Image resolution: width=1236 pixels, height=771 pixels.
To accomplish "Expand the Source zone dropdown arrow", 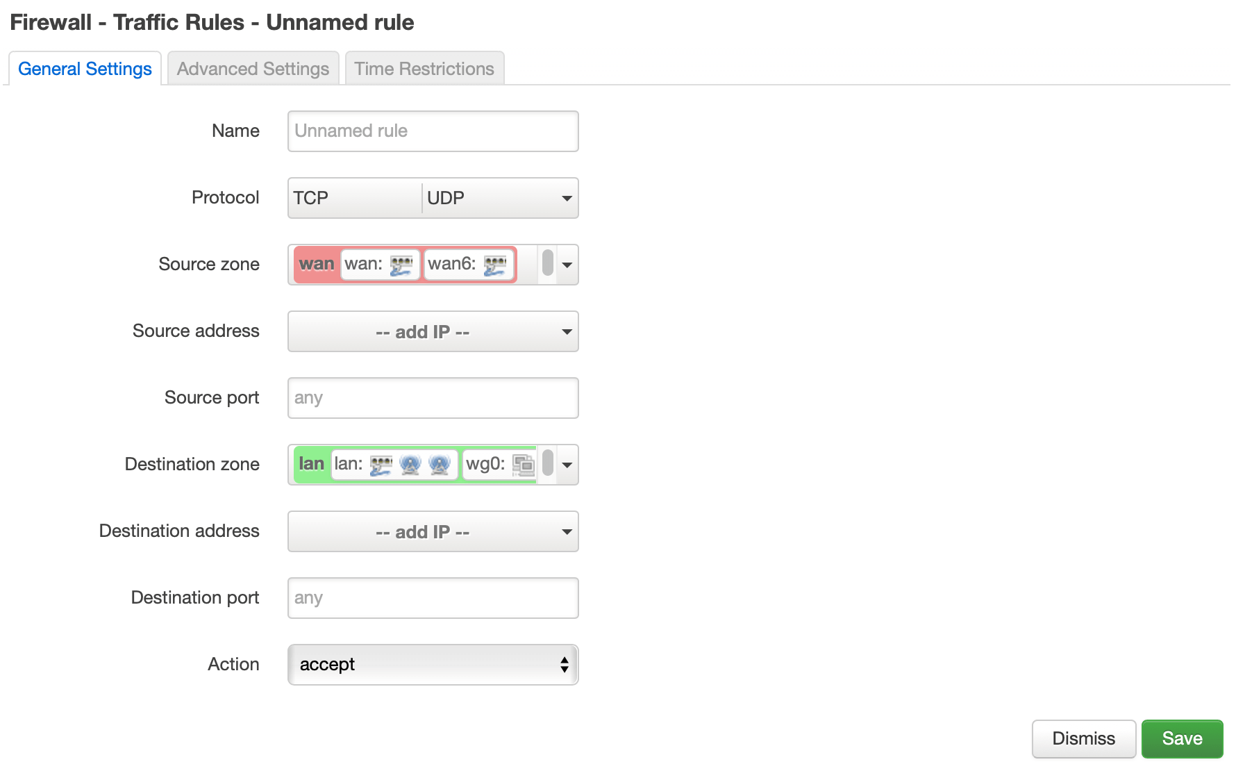I will (x=567, y=265).
